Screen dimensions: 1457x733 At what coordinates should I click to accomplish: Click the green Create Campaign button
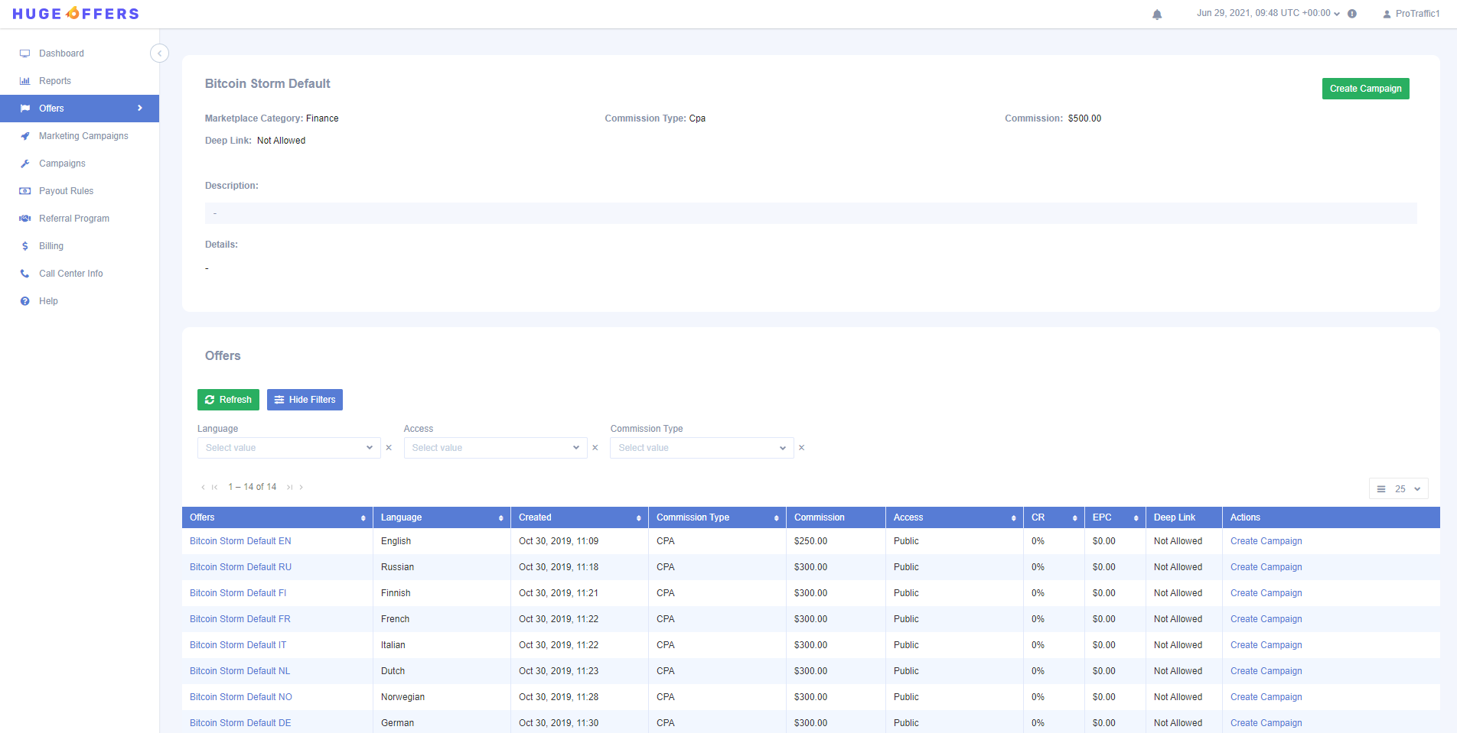1365,89
